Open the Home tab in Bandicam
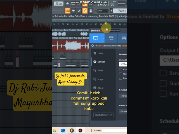The width and height of the screenshot is (179, 134). coord(103,53)
